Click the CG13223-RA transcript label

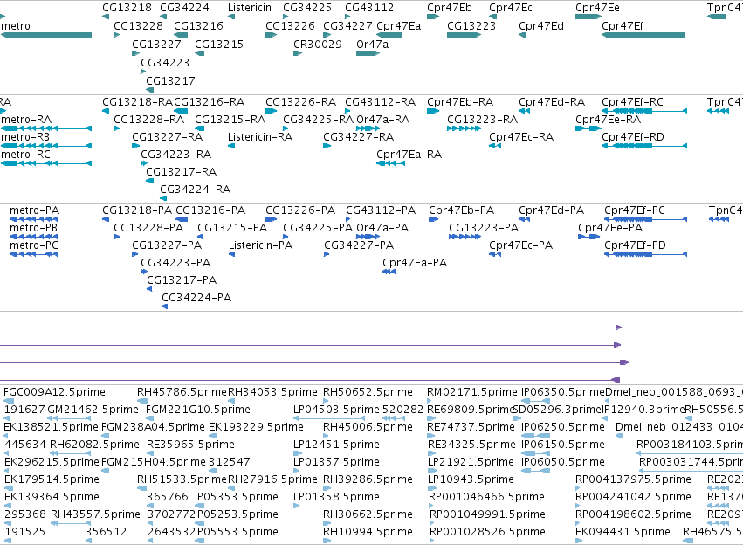coord(482,120)
